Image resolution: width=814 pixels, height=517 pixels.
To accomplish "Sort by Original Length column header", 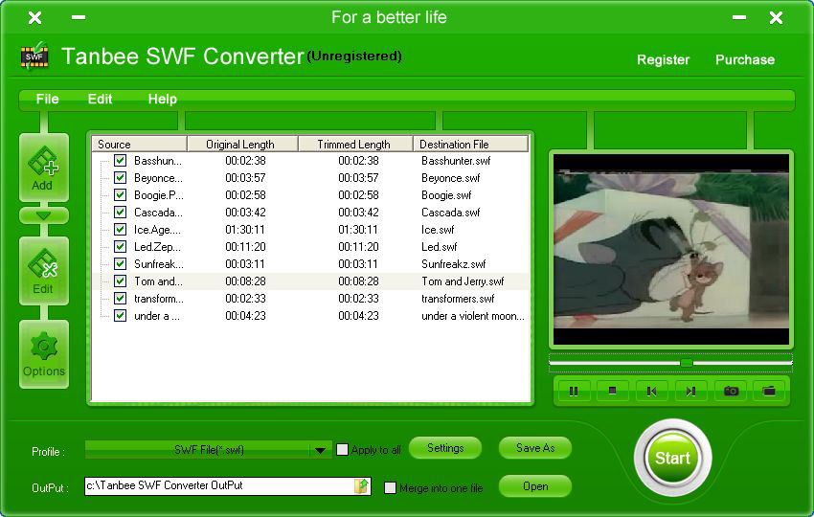I will [x=242, y=145].
